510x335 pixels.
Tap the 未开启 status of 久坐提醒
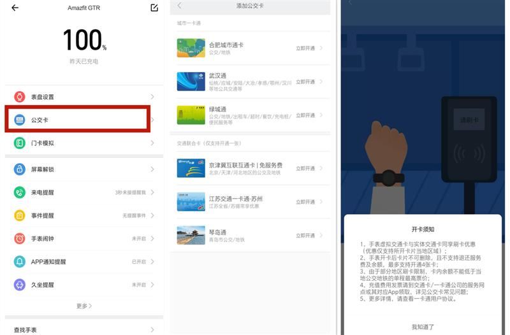coord(139,285)
